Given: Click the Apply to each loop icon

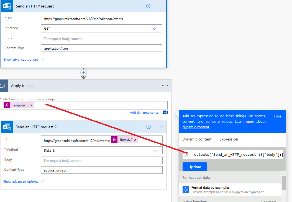Looking at the screenshot, I should click(4, 86).
